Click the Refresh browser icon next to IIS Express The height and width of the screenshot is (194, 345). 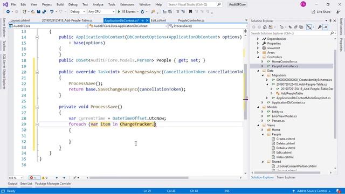(x=142, y=12)
